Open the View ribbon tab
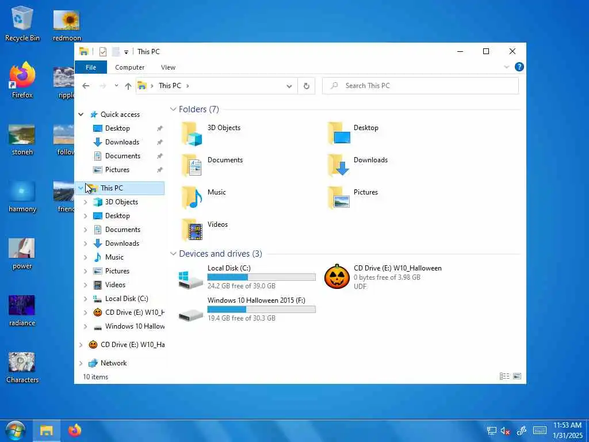Viewport: 589px width, 442px height. pos(169,67)
